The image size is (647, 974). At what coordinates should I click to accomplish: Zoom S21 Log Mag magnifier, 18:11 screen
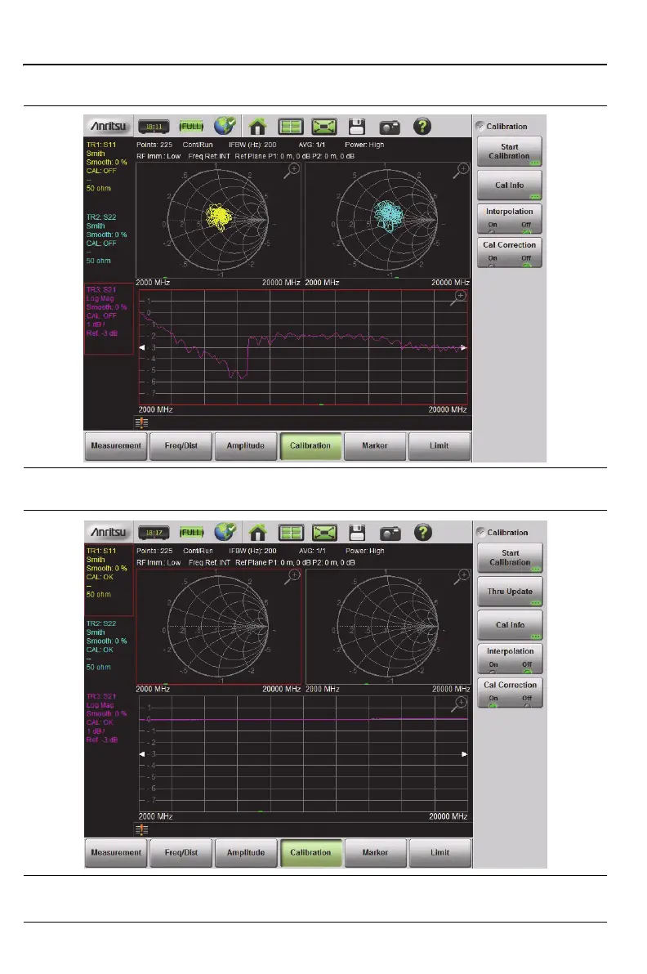point(458,298)
